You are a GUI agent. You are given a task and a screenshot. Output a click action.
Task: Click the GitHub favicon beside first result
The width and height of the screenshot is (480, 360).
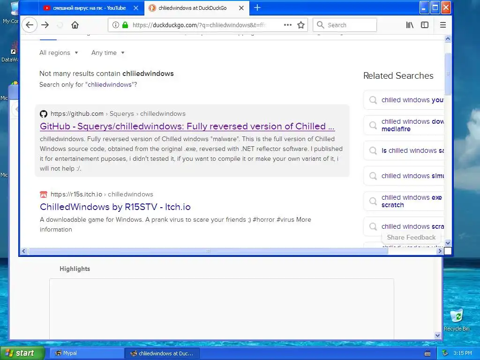pos(44,114)
